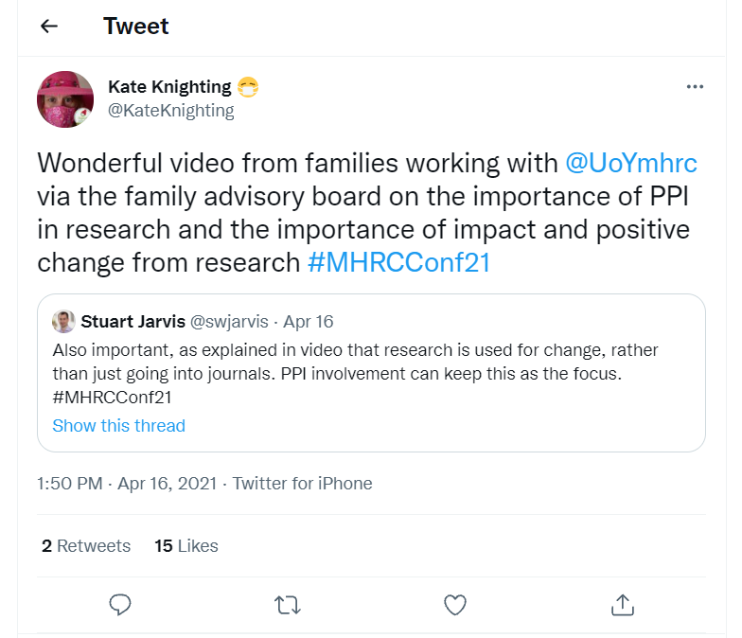Click 'Show this thread' link
This screenshot has width=742, height=638.
tap(118, 425)
